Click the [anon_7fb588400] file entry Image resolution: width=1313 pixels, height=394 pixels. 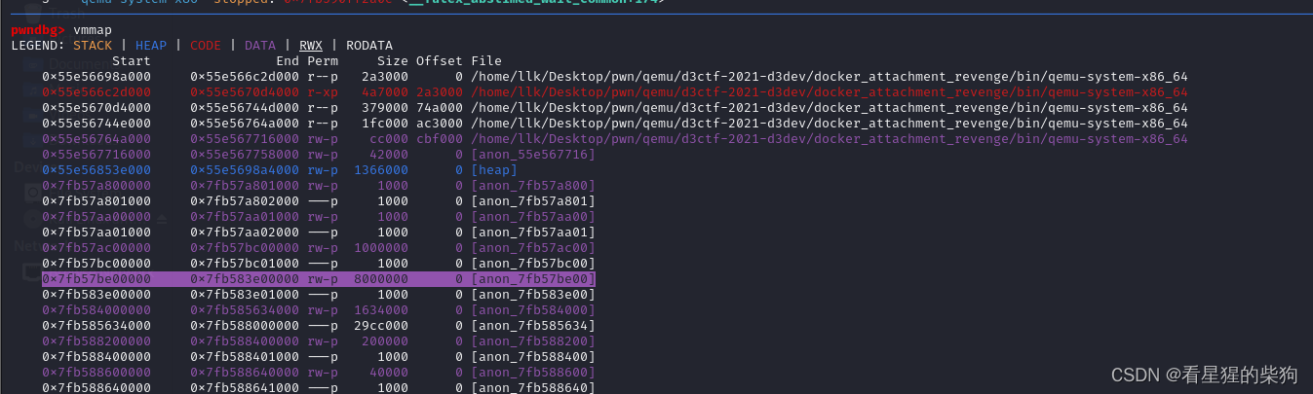(x=533, y=357)
